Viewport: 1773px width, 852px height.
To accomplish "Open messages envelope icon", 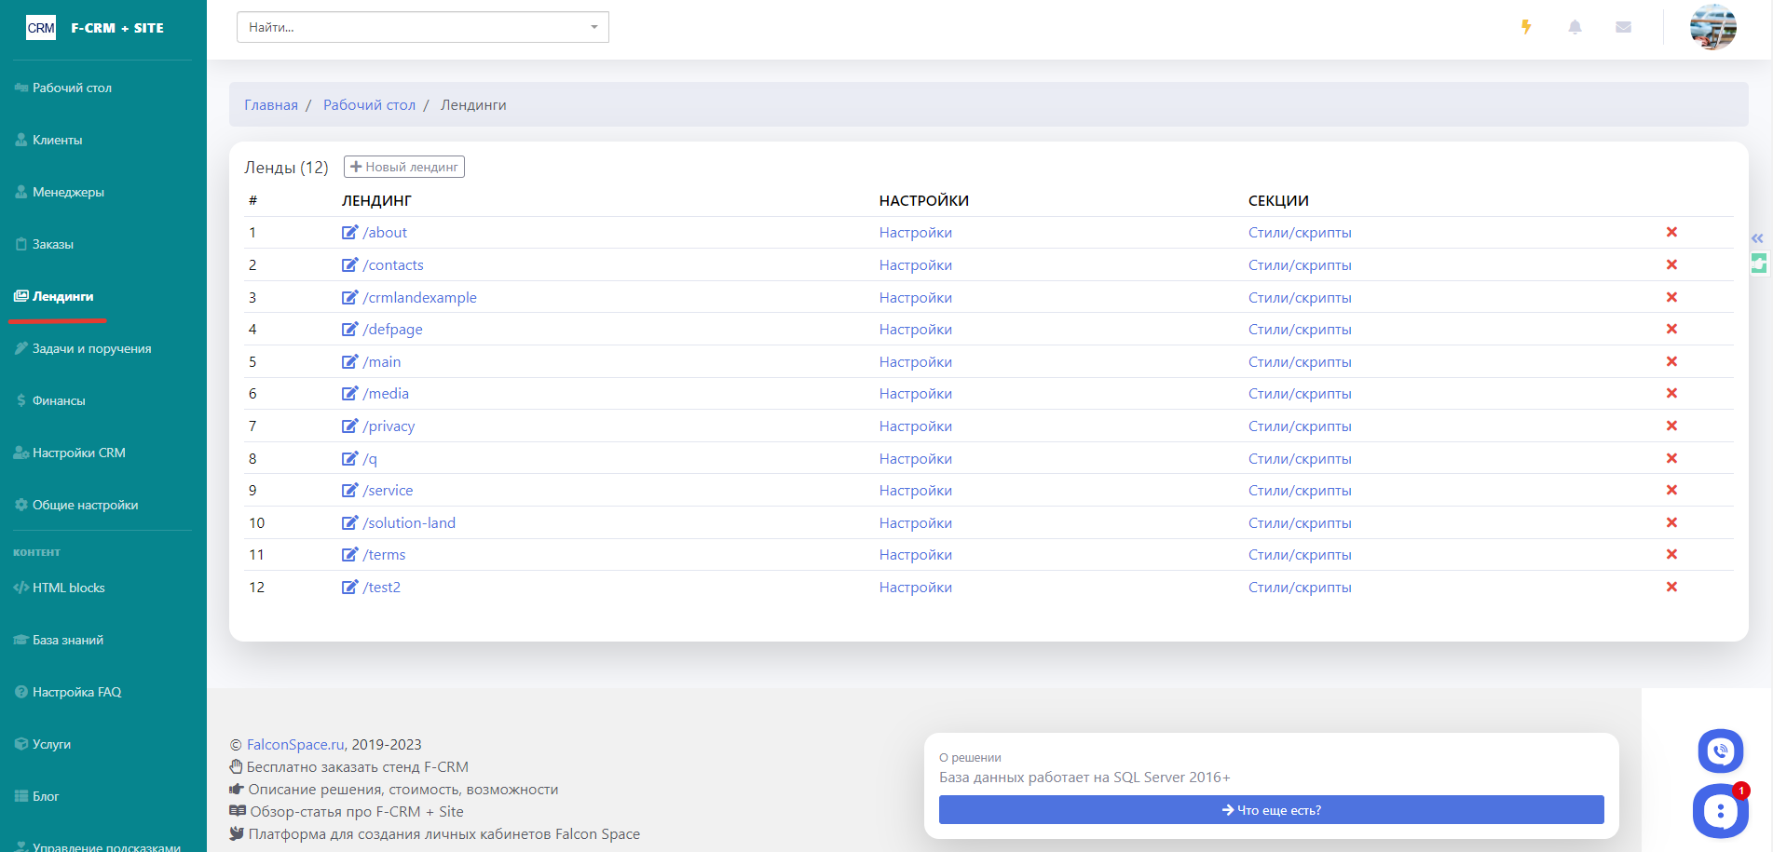I will click(1623, 27).
